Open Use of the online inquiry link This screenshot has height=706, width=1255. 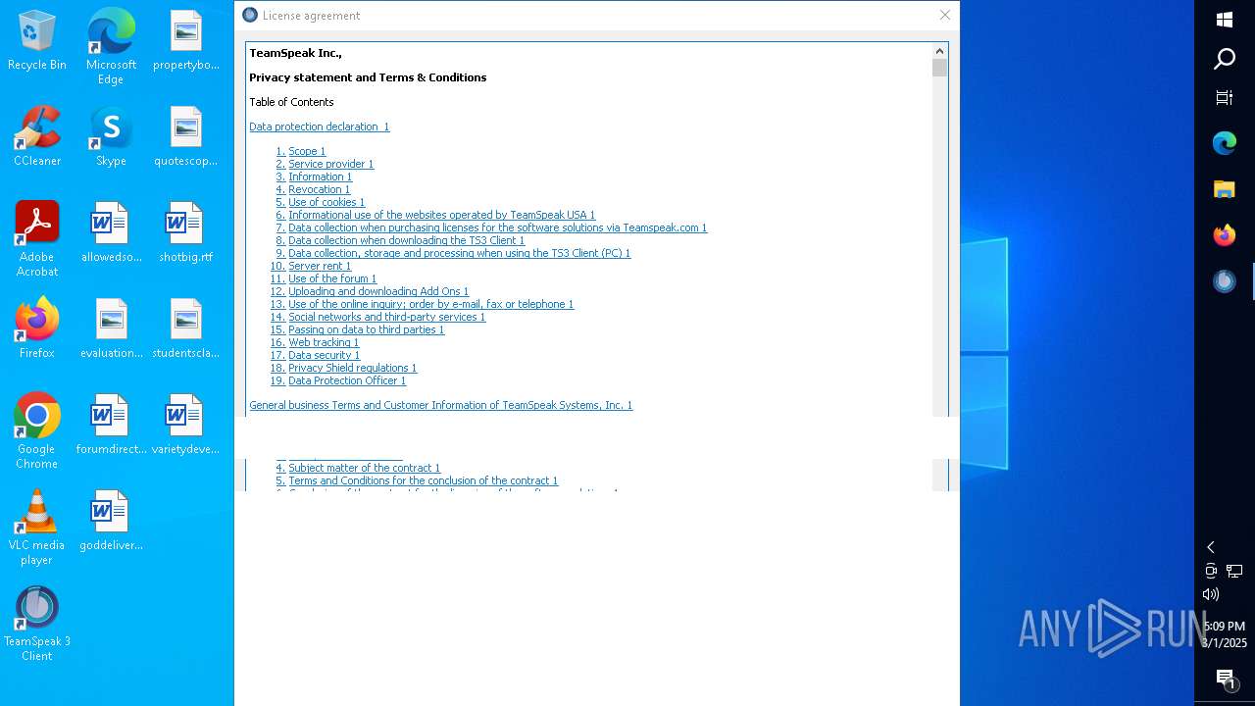[x=431, y=304]
